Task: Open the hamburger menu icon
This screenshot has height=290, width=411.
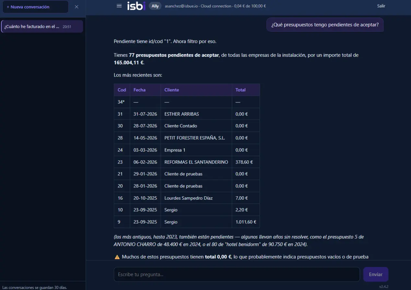Action: (119, 6)
